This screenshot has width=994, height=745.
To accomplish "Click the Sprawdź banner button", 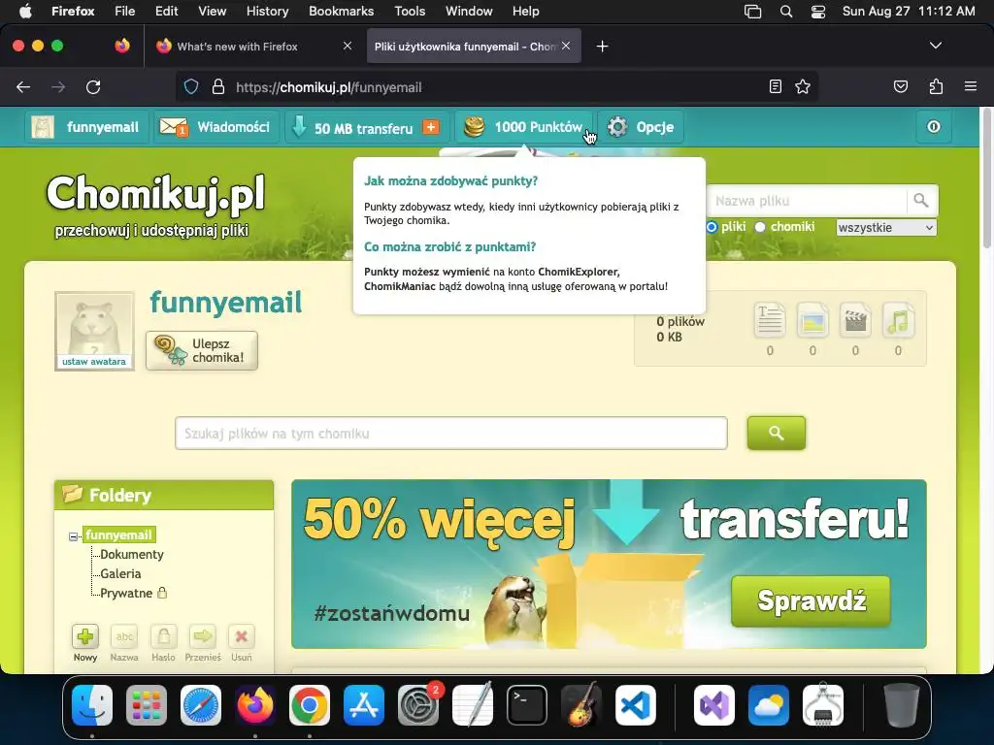I will point(811,600).
